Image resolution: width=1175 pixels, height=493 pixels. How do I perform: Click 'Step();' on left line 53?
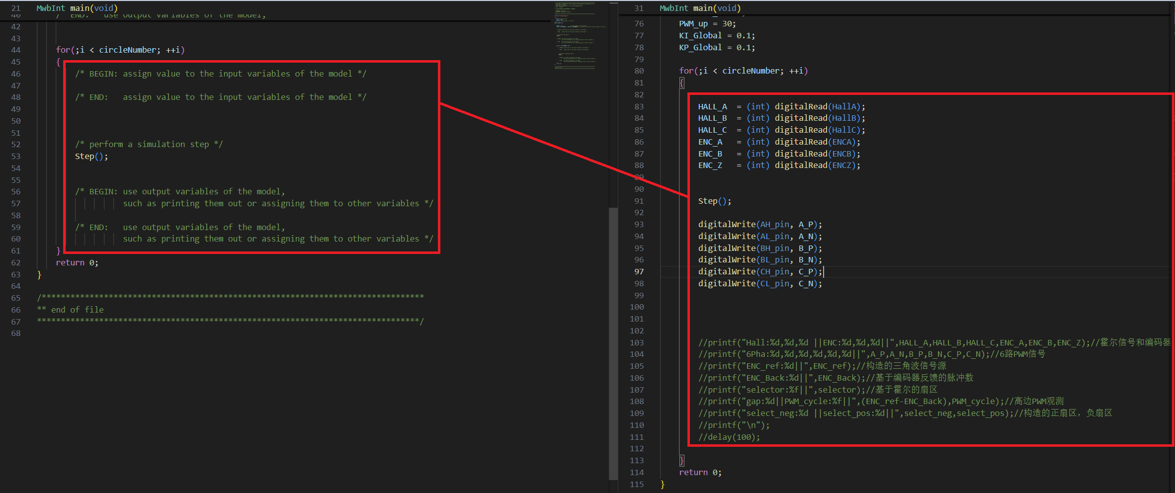pos(91,156)
